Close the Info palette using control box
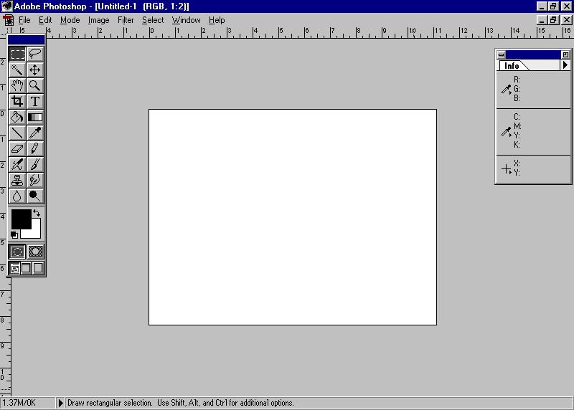The height and width of the screenshot is (410, 574). (x=502, y=55)
